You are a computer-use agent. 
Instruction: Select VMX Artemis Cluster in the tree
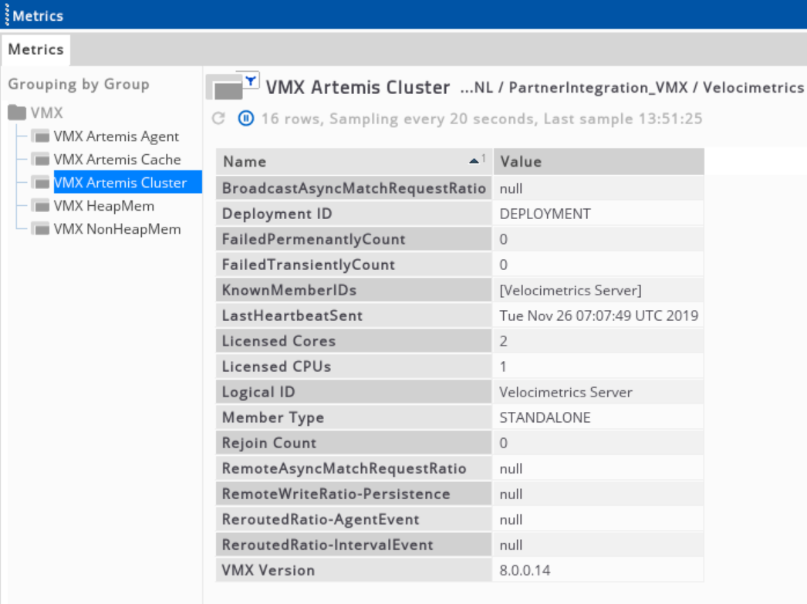(120, 183)
